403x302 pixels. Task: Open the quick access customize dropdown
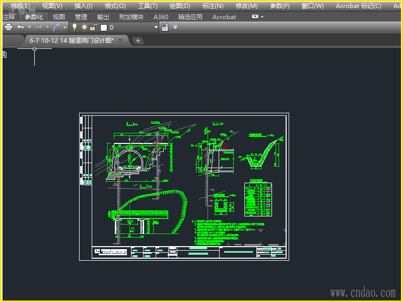coord(175,27)
